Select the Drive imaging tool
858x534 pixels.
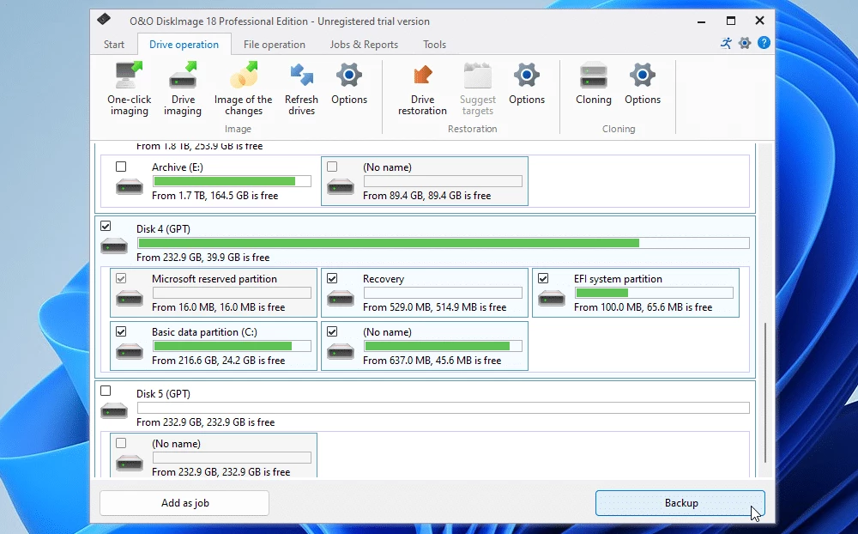183,77
